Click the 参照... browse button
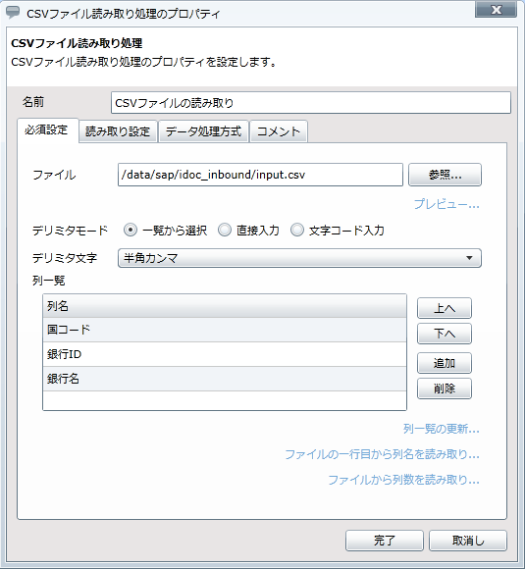525x569 pixels. [x=445, y=175]
